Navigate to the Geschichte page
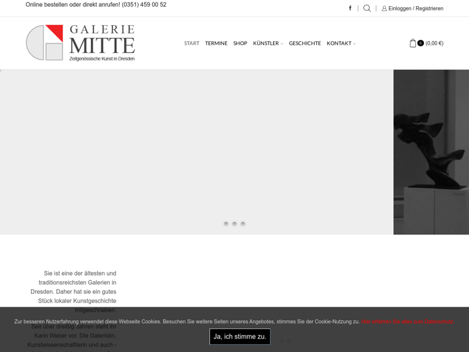The image size is (469, 352). point(305,43)
